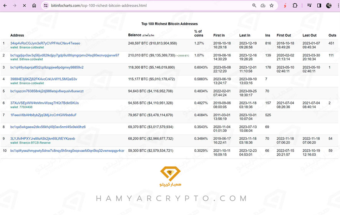
Task: Click the zoom magnifier icon in address bar
Action: point(254,6)
